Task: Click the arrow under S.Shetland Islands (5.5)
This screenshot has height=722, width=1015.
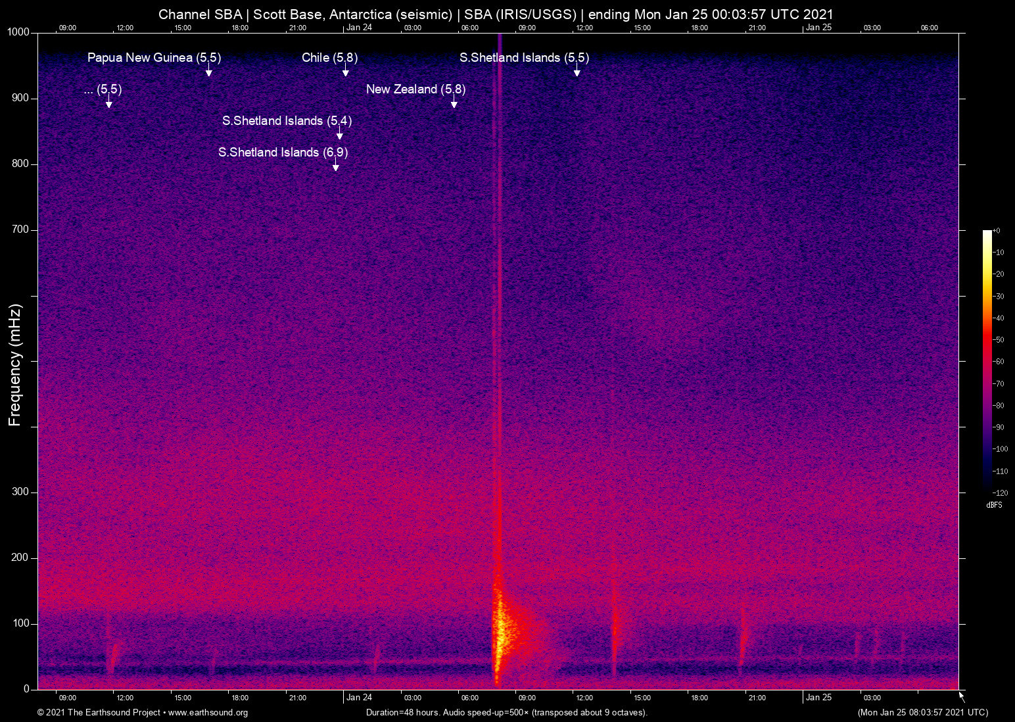Action: (577, 72)
